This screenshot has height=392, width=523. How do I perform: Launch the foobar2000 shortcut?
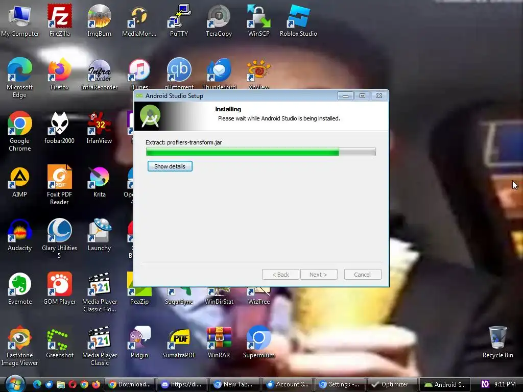(x=59, y=127)
